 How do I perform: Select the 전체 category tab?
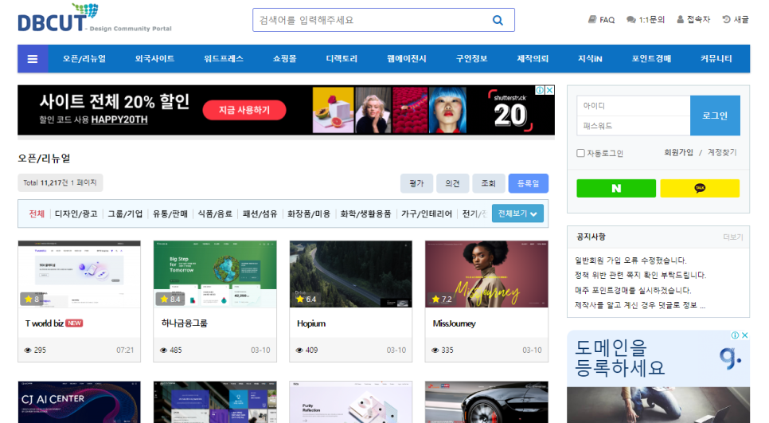point(37,214)
